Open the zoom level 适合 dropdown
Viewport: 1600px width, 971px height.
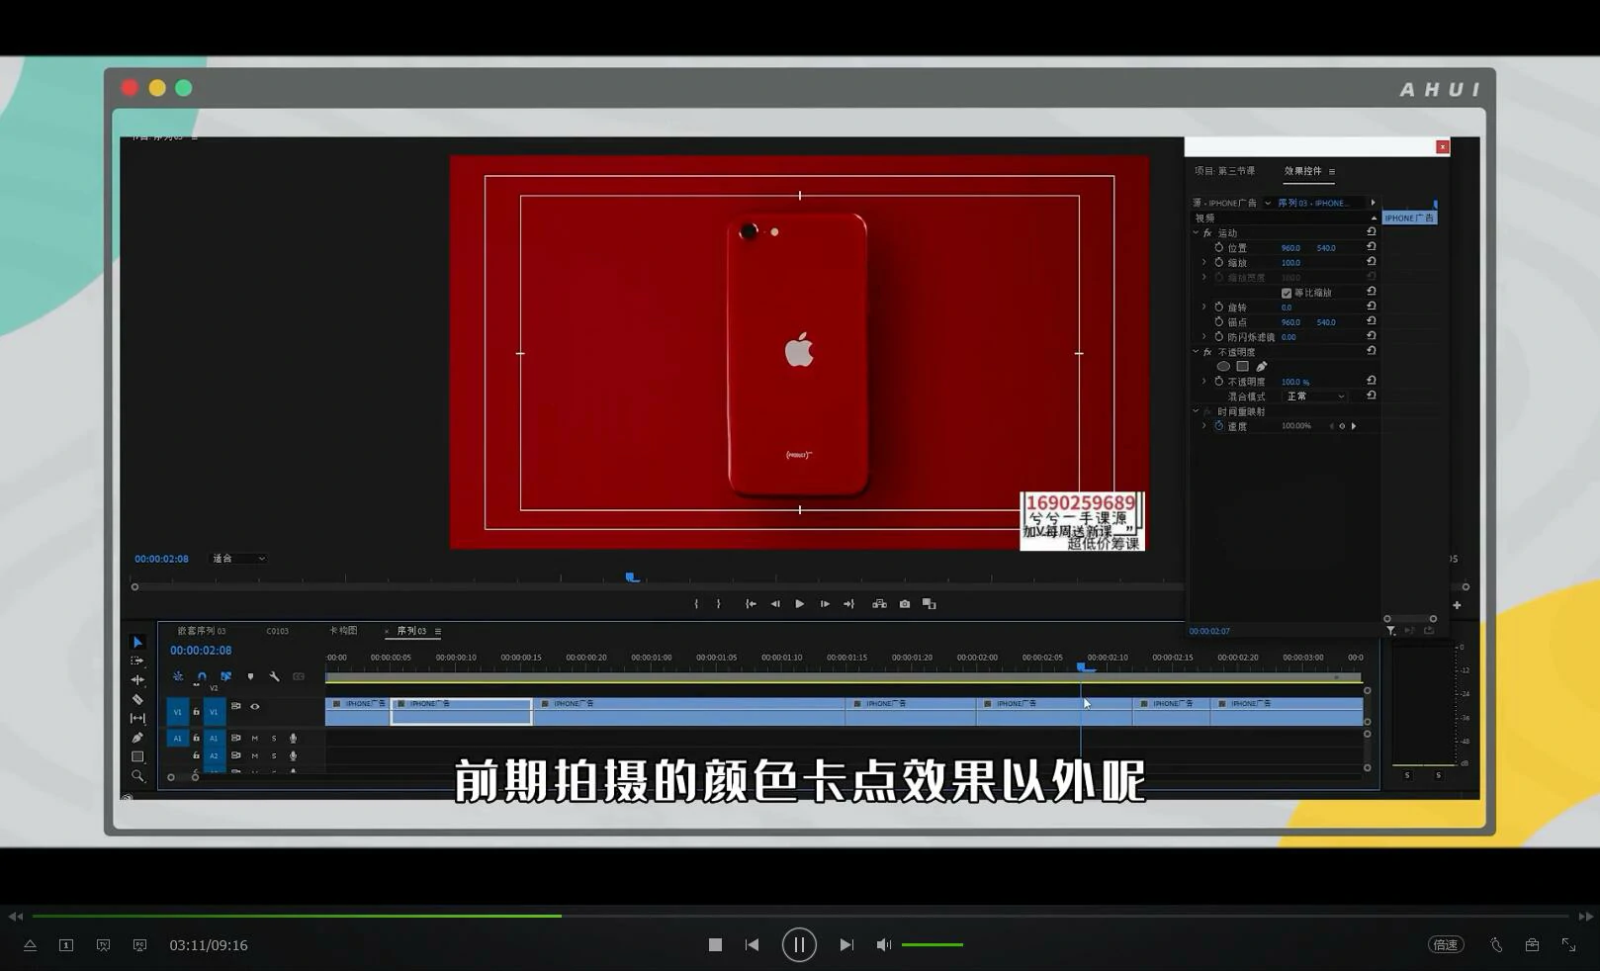tap(239, 559)
